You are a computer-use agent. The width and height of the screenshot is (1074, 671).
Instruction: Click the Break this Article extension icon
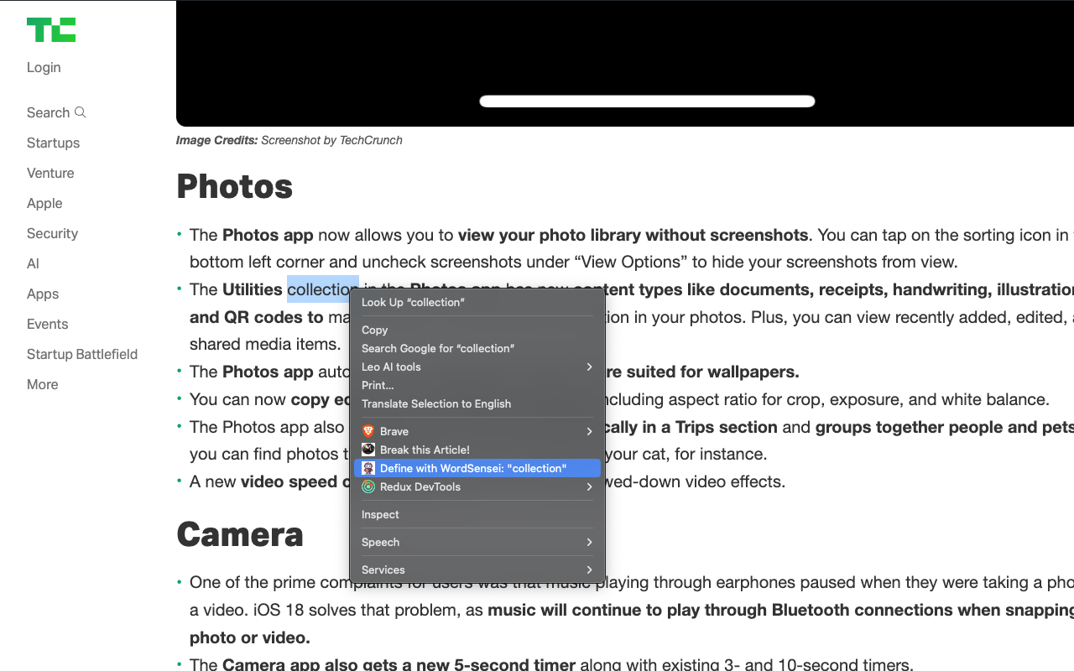pos(368,450)
